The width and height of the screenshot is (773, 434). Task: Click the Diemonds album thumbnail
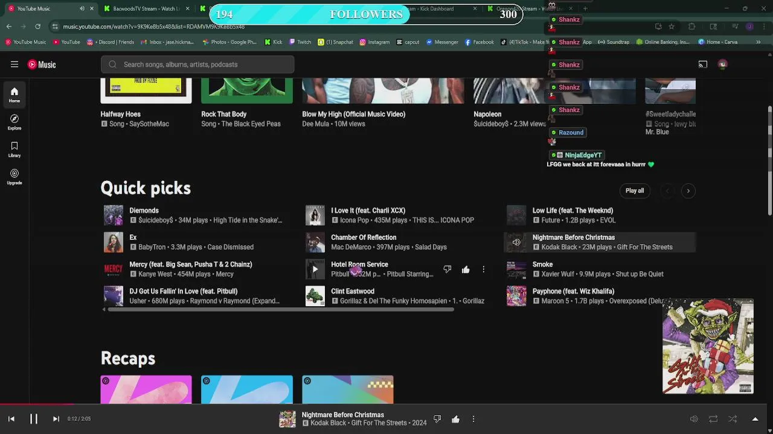(114, 215)
